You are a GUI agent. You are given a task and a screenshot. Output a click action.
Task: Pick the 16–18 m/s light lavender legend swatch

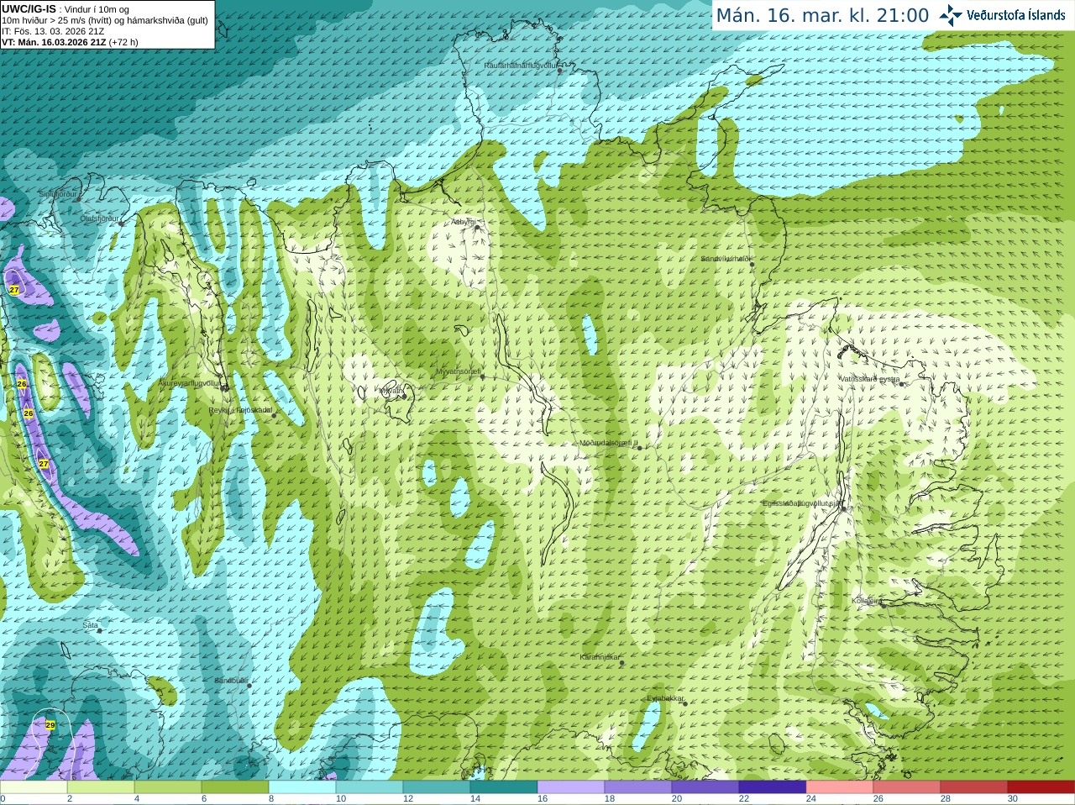pos(571,787)
